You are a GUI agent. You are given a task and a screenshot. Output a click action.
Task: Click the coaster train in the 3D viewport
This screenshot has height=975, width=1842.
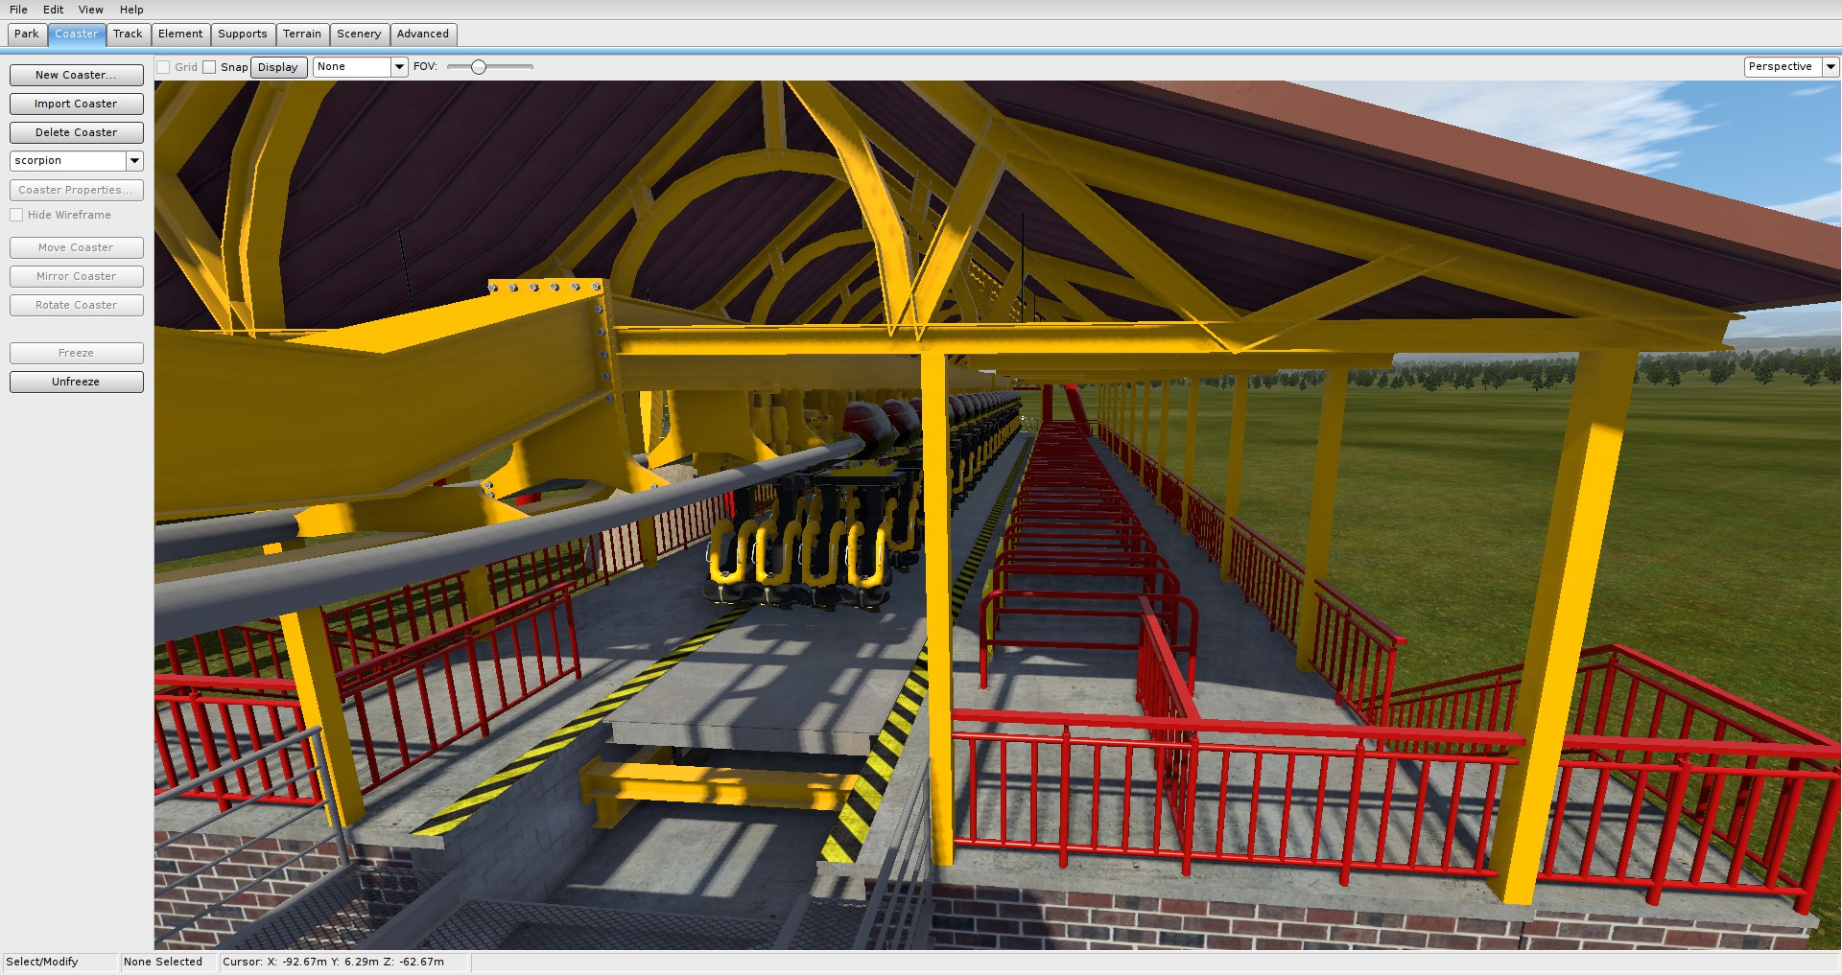tap(815, 537)
